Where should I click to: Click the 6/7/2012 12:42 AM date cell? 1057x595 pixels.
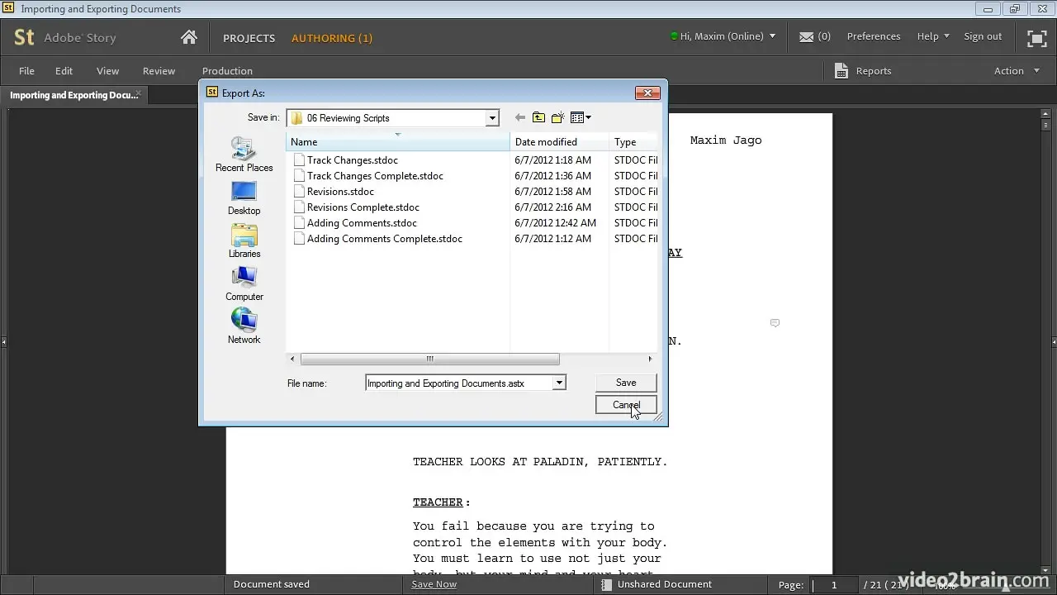[555, 223]
